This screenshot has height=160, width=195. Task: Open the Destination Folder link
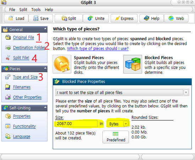tap(29, 47)
